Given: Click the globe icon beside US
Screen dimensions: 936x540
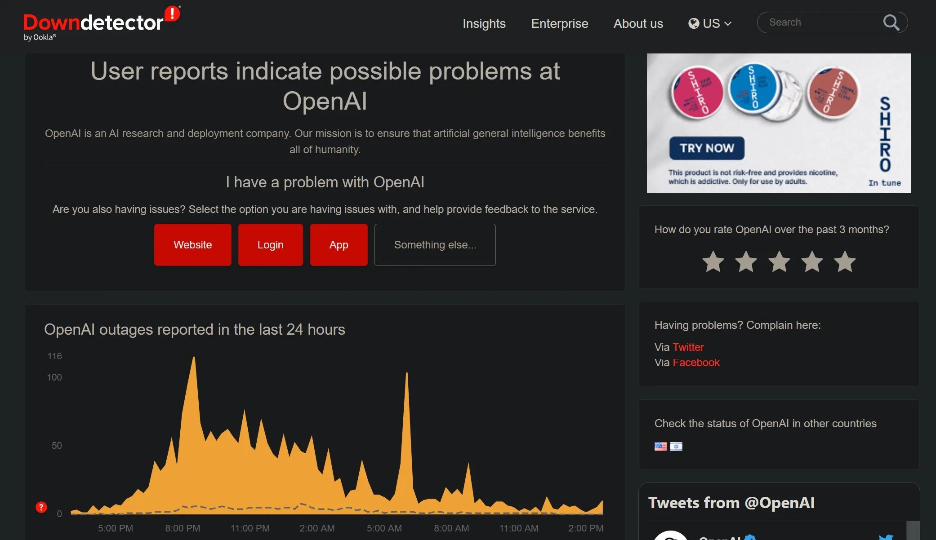Looking at the screenshot, I should coord(694,23).
